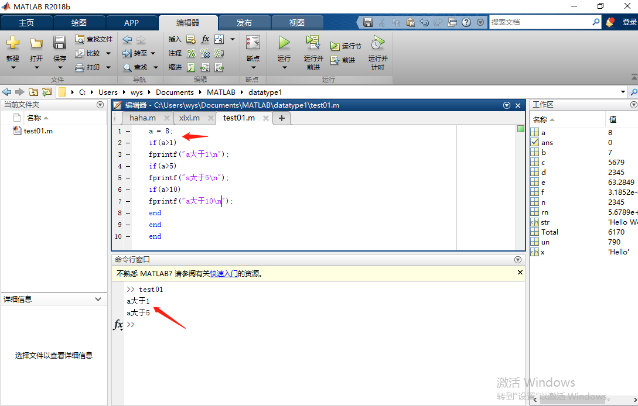Comment code using the % icon
This screenshot has width=638, height=406.
pyautogui.click(x=190, y=53)
